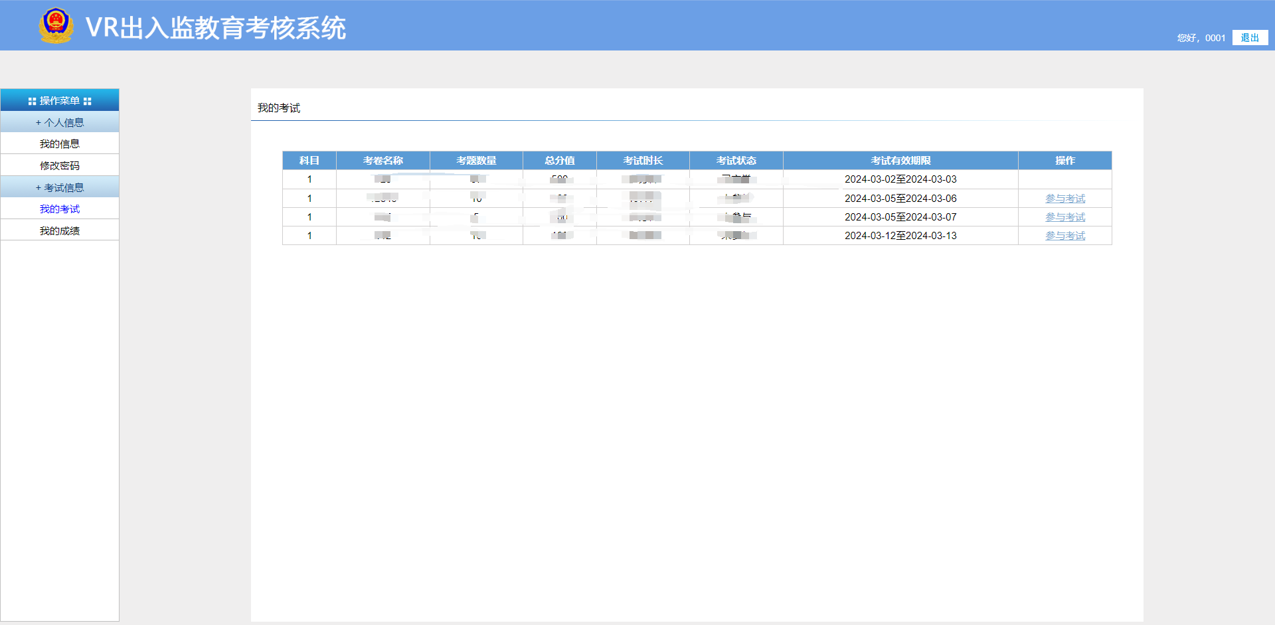Click the 考卷名称 column header
Image resolution: width=1275 pixels, height=625 pixels.
(x=382, y=161)
